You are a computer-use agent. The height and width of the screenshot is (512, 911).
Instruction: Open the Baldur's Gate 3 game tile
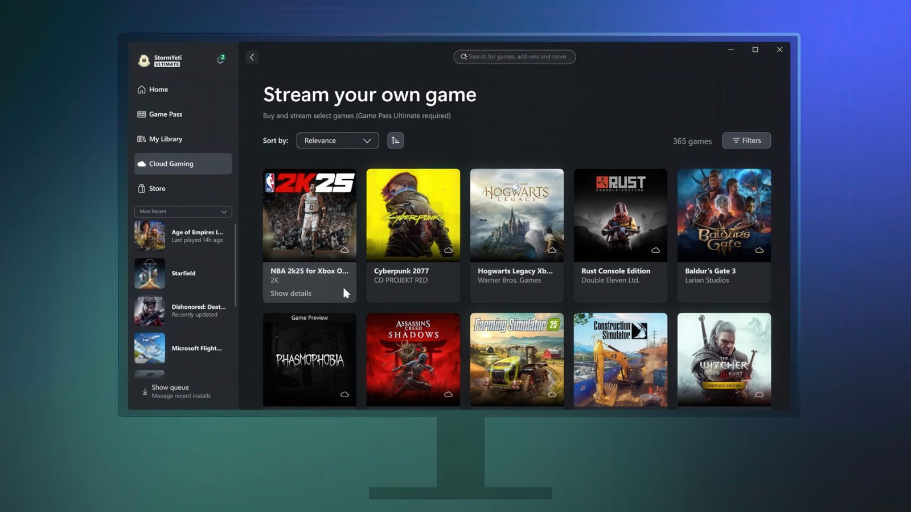[724, 214]
